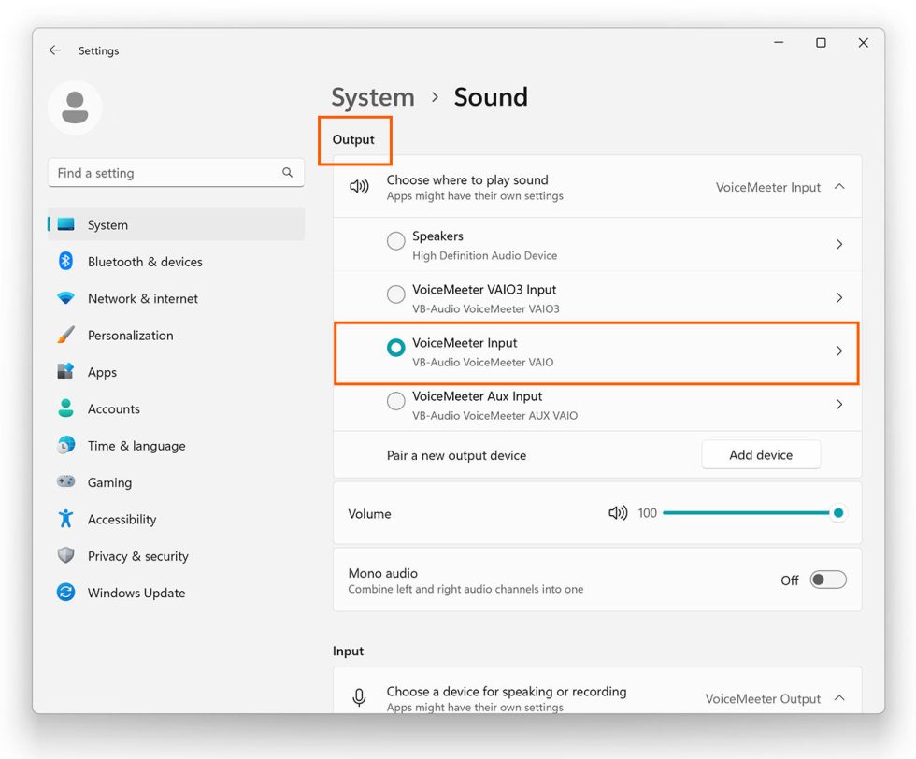The image size is (916, 759).
Task: Open the user account profile picture
Action: (75, 107)
